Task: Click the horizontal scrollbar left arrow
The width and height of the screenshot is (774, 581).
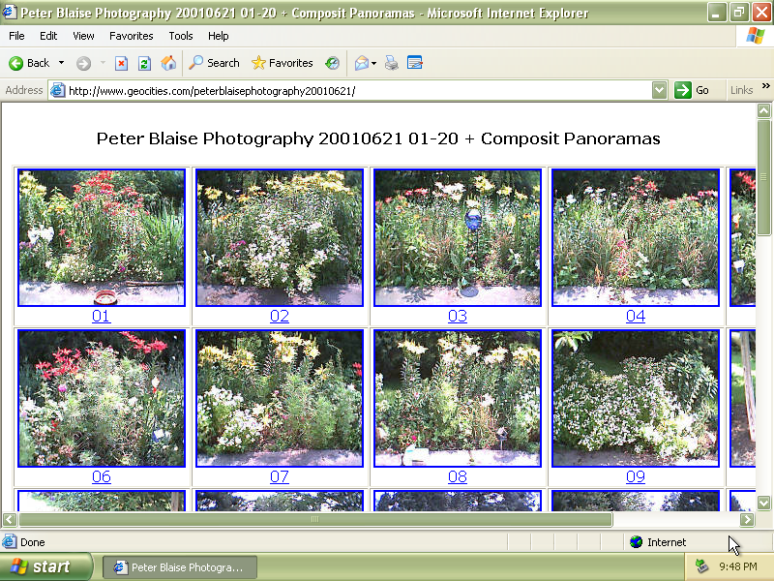Action: tap(10, 519)
